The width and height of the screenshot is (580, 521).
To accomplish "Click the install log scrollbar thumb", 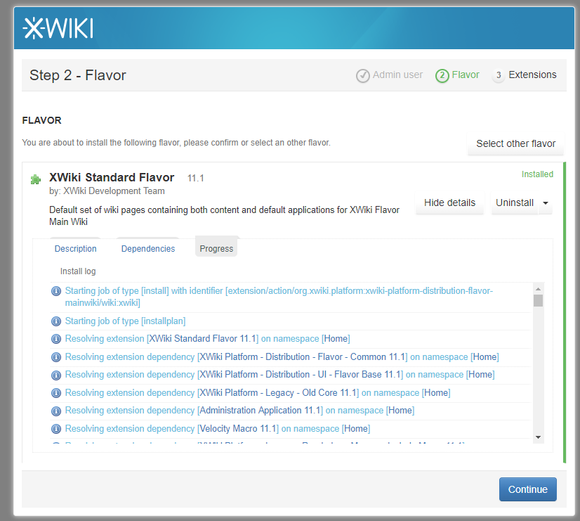I will [538, 300].
